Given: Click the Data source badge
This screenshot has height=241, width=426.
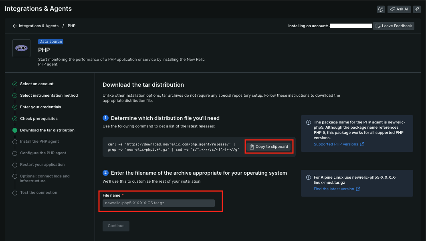Looking at the screenshot, I should point(50,42).
